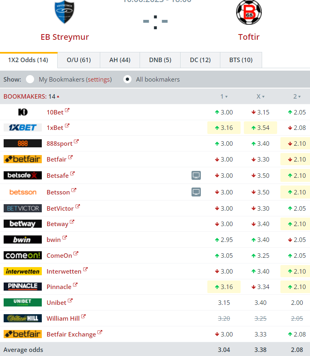Click external link icon next to 888sport
Screen dimensions: 310x356
[76, 141]
